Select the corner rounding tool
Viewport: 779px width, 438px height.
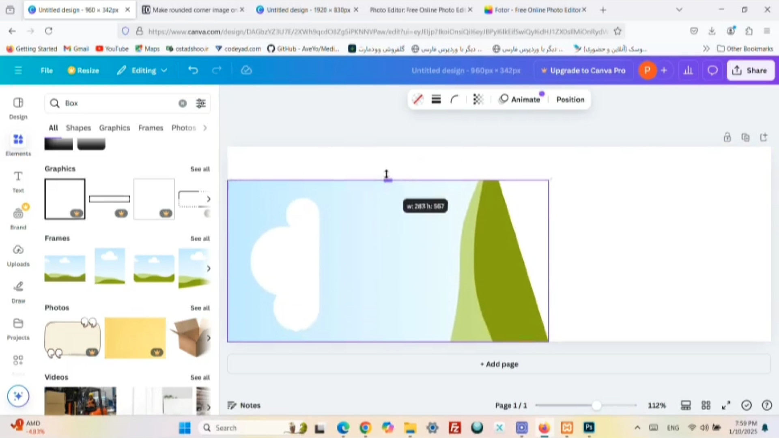click(x=454, y=99)
